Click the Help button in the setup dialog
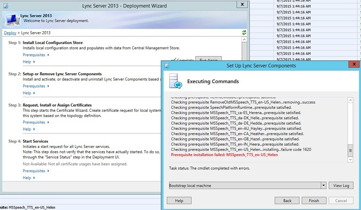This screenshot has height=210, width=361. tap(179, 200)
